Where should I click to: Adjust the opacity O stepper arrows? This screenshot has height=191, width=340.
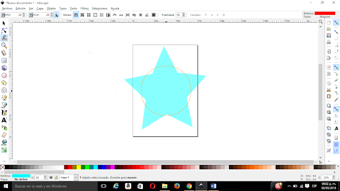45,178
